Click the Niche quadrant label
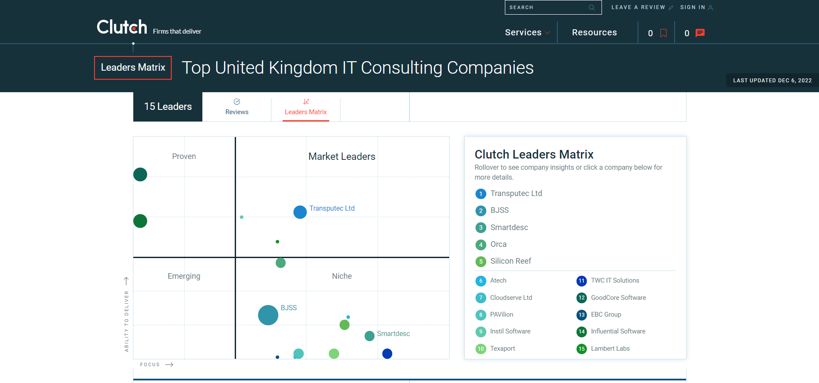Viewport: 819px width, 383px height. [342, 276]
